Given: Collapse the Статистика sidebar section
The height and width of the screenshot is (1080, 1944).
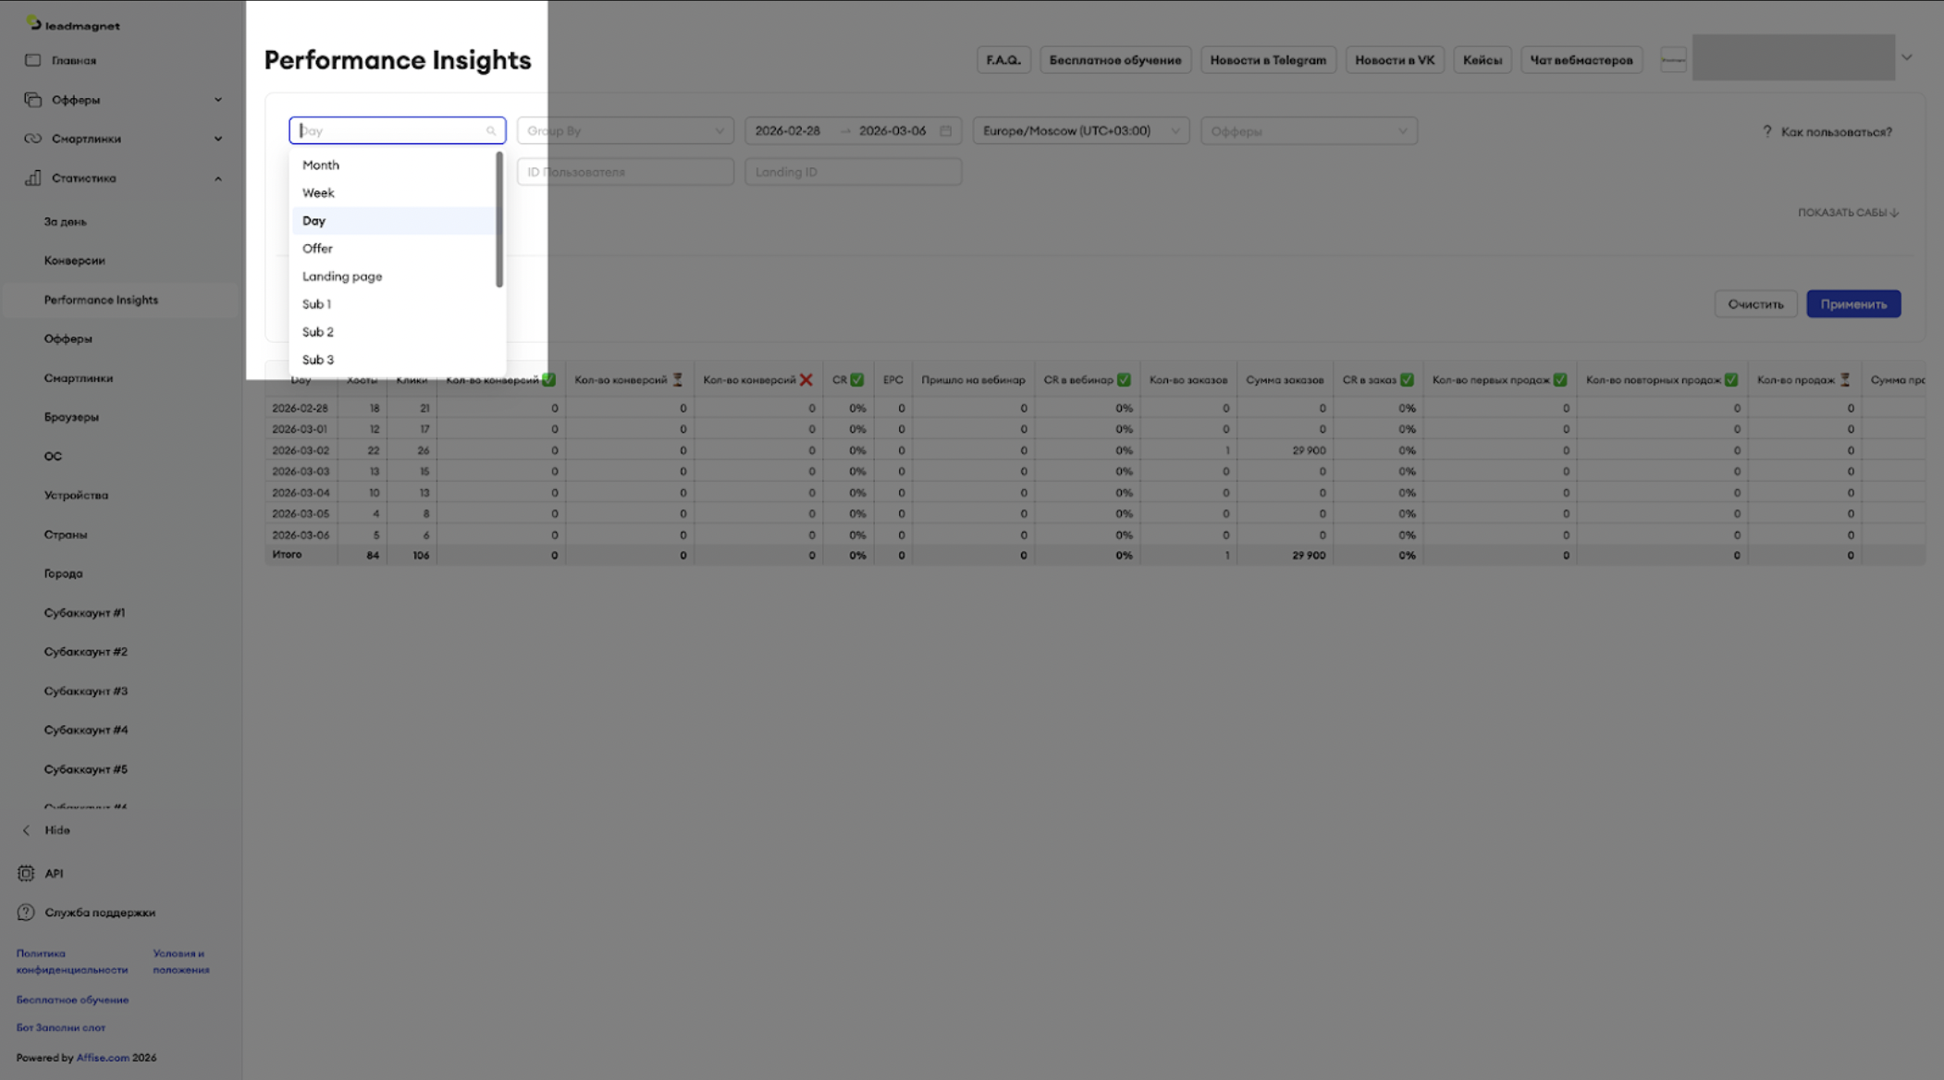Looking at the screenshot, I should coord(218,178).
